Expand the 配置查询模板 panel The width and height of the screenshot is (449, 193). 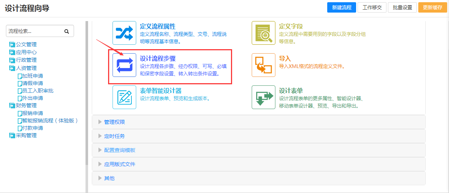(x=120, y=150)
